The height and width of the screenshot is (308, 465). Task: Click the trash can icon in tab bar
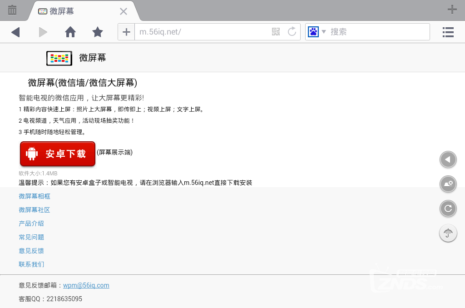pos(12,10)
